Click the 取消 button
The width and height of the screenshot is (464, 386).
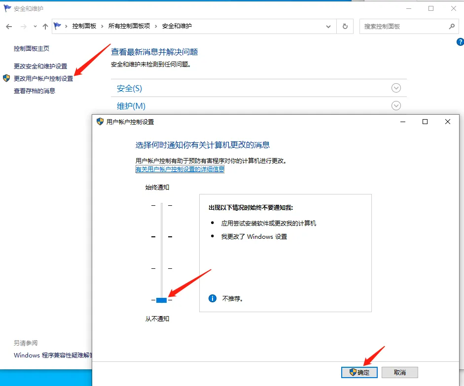(400, 373)
